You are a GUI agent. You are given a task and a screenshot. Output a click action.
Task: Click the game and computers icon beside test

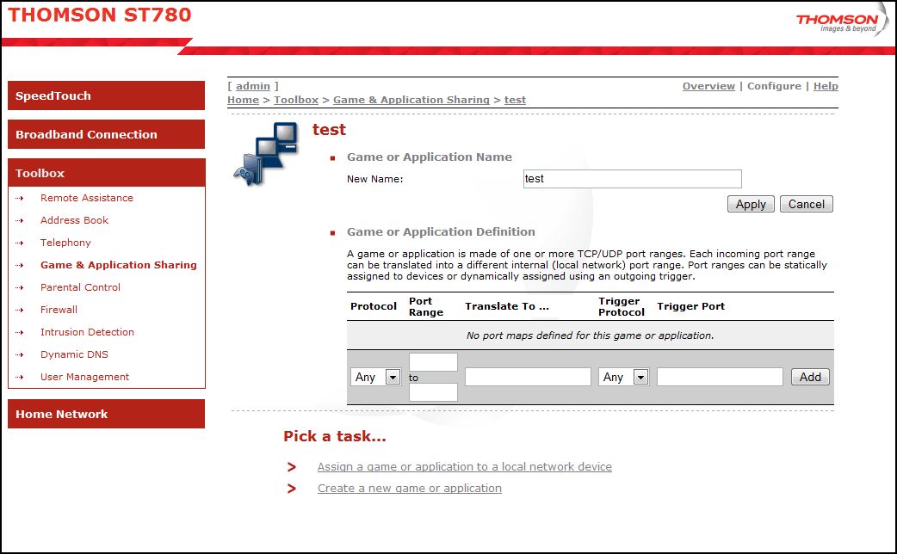click(265, 154)
